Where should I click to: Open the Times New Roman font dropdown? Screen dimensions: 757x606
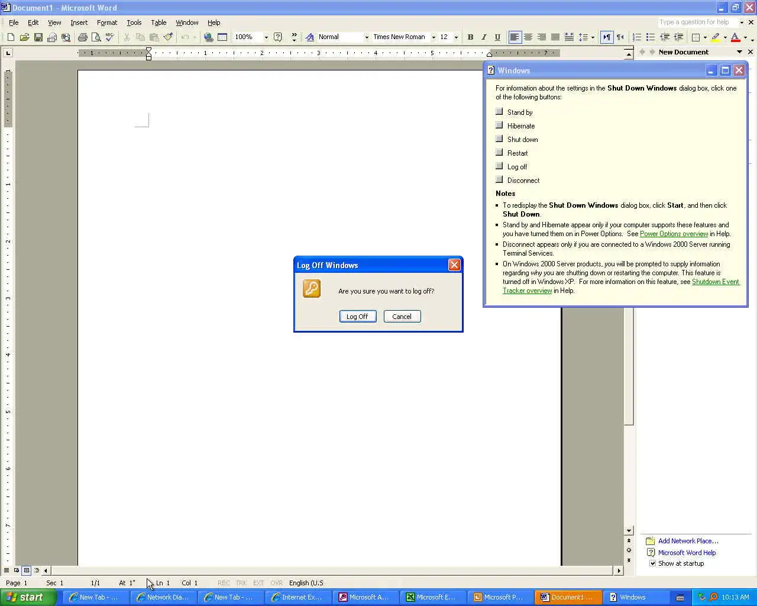point(434,37)
